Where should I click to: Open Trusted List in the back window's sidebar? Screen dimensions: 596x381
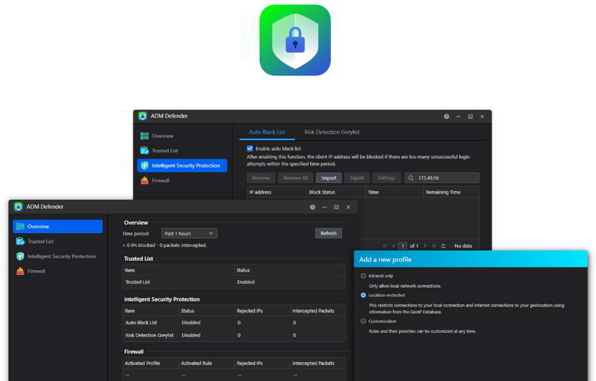pos(182,150)
